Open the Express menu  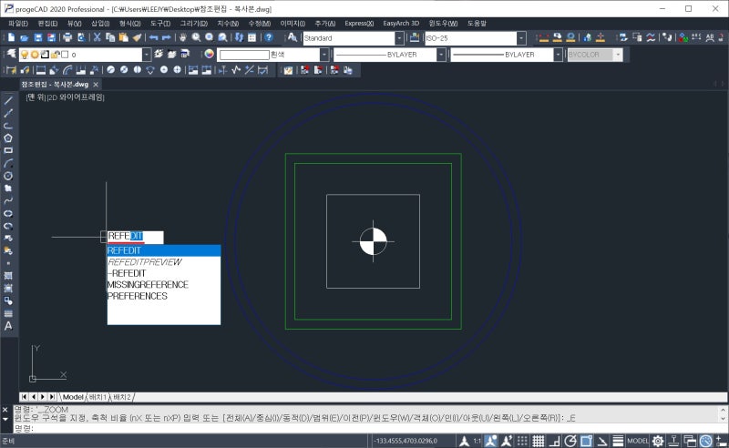tap(359, 24)
